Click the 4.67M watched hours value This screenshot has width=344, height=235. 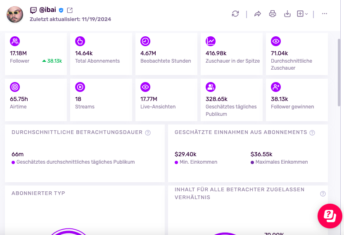[148, 53]
